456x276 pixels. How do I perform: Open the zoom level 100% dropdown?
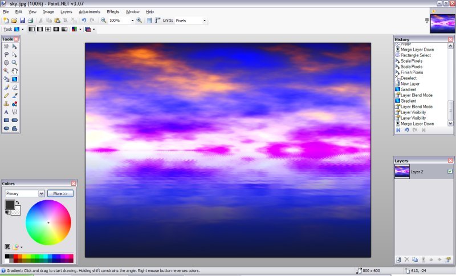132,21
